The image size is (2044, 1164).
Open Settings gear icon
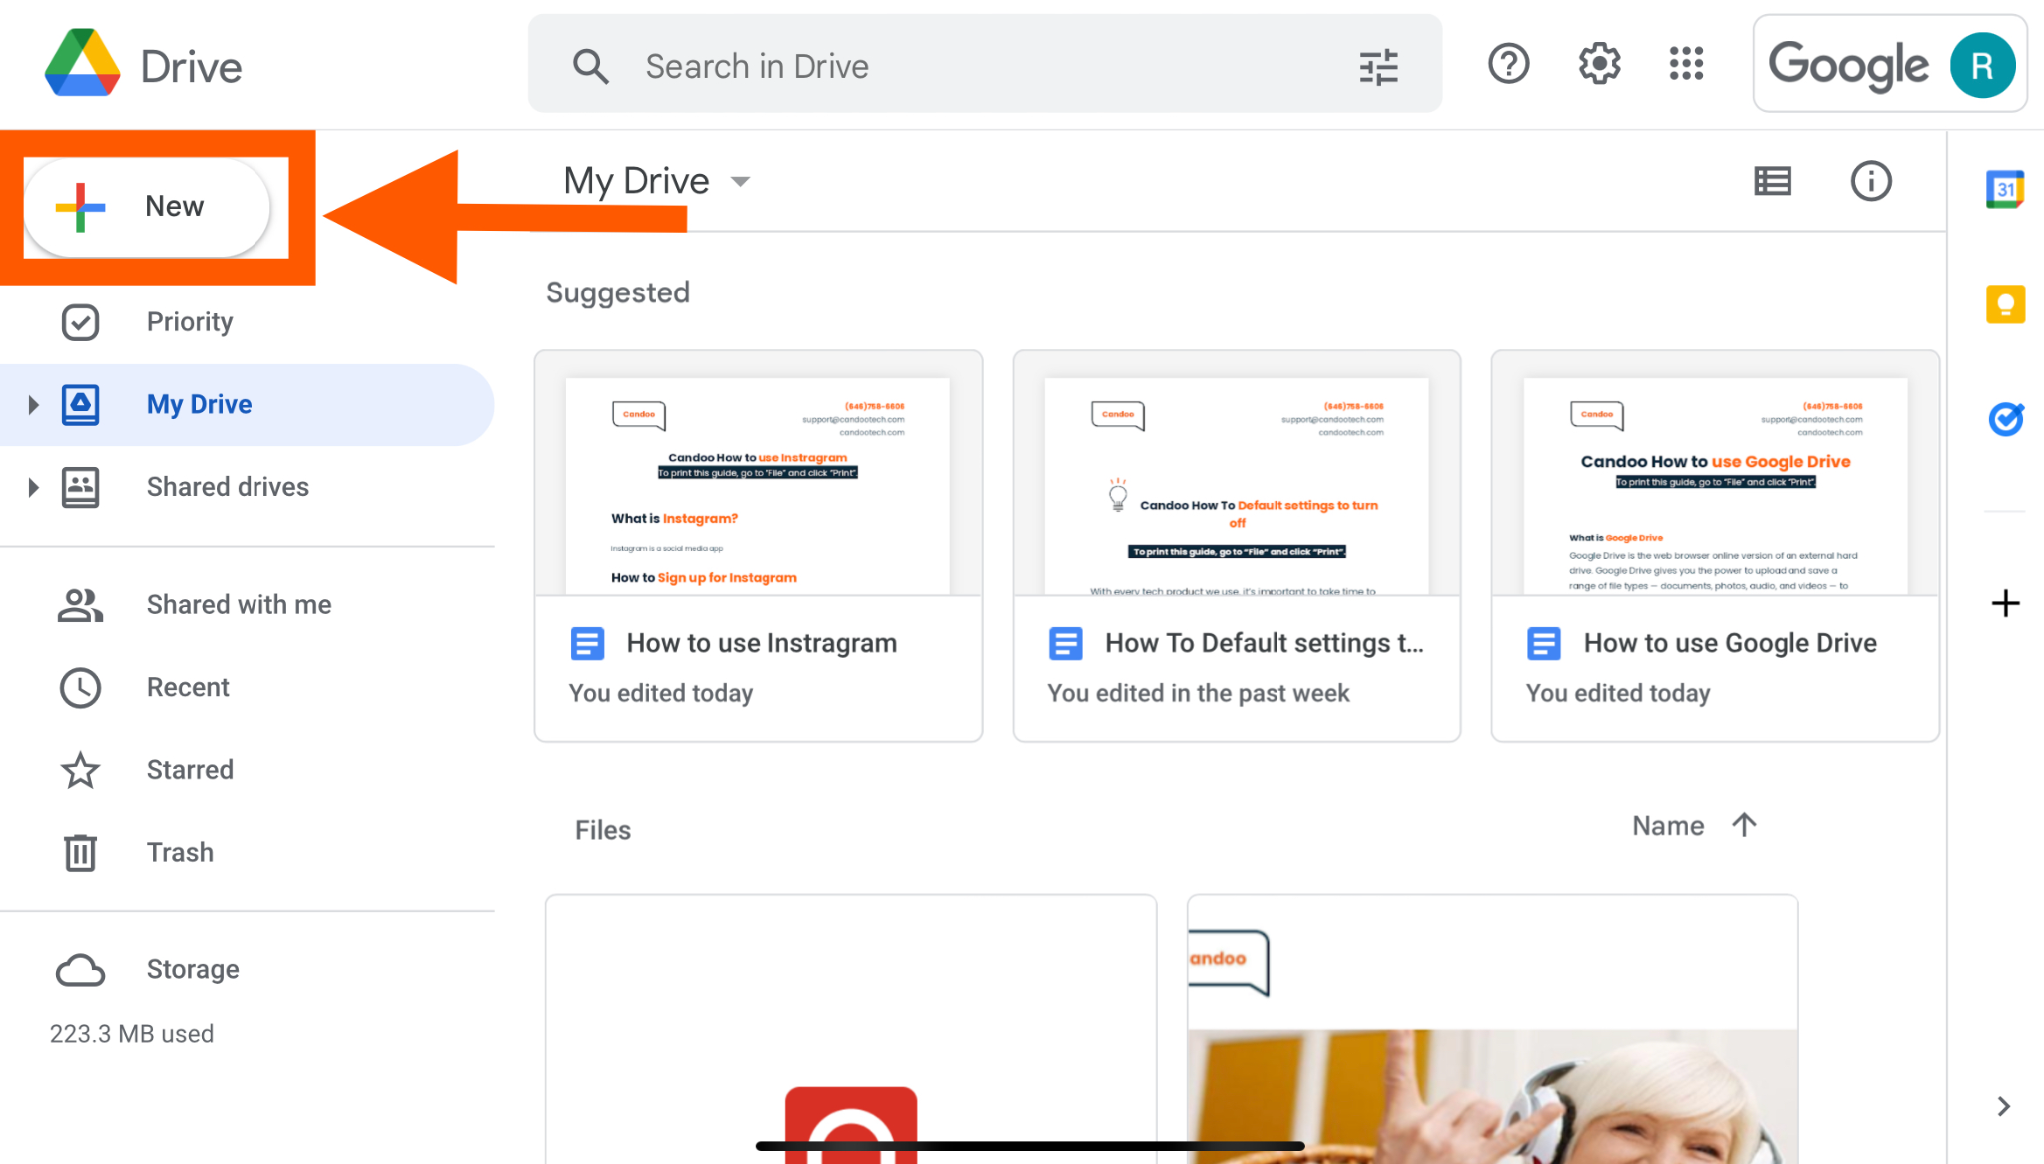tap(1598, 64)
